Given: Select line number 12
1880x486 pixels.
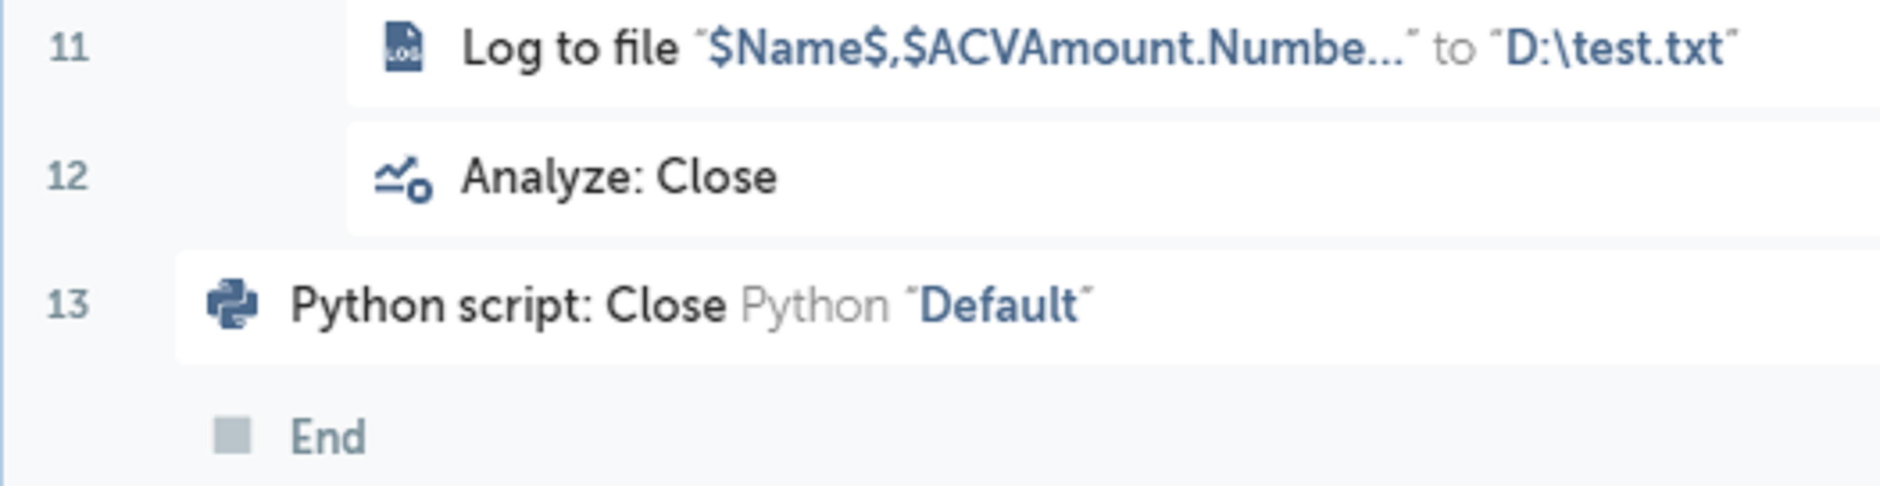Looking at the screenshot, I should coord(68,177).
